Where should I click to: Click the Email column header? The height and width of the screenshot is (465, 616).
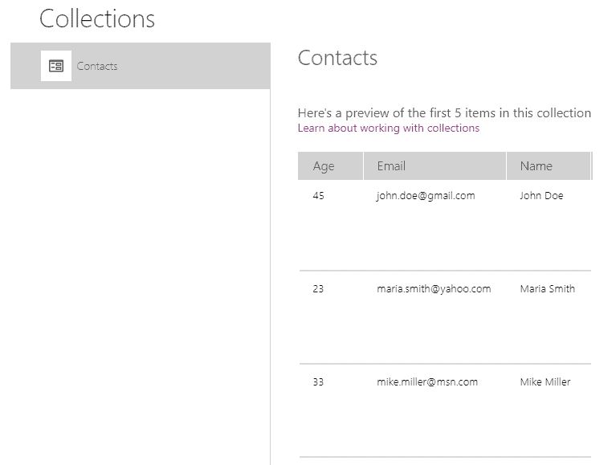tap(391, 166)
